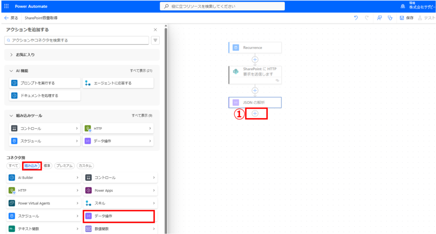Open the スケジュール connector in connector list
This screenshot has width=436, height=234.
pyautogui.click(x=43, y=216)
